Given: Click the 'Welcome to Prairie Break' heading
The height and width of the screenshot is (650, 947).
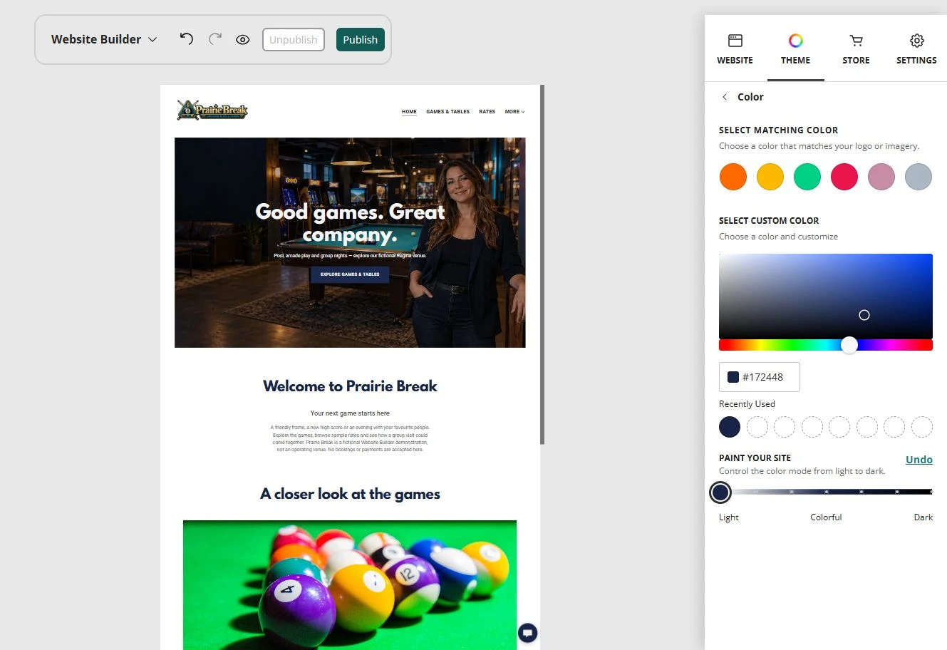Looking at the screenshot, I should click(x=350, y=386).
